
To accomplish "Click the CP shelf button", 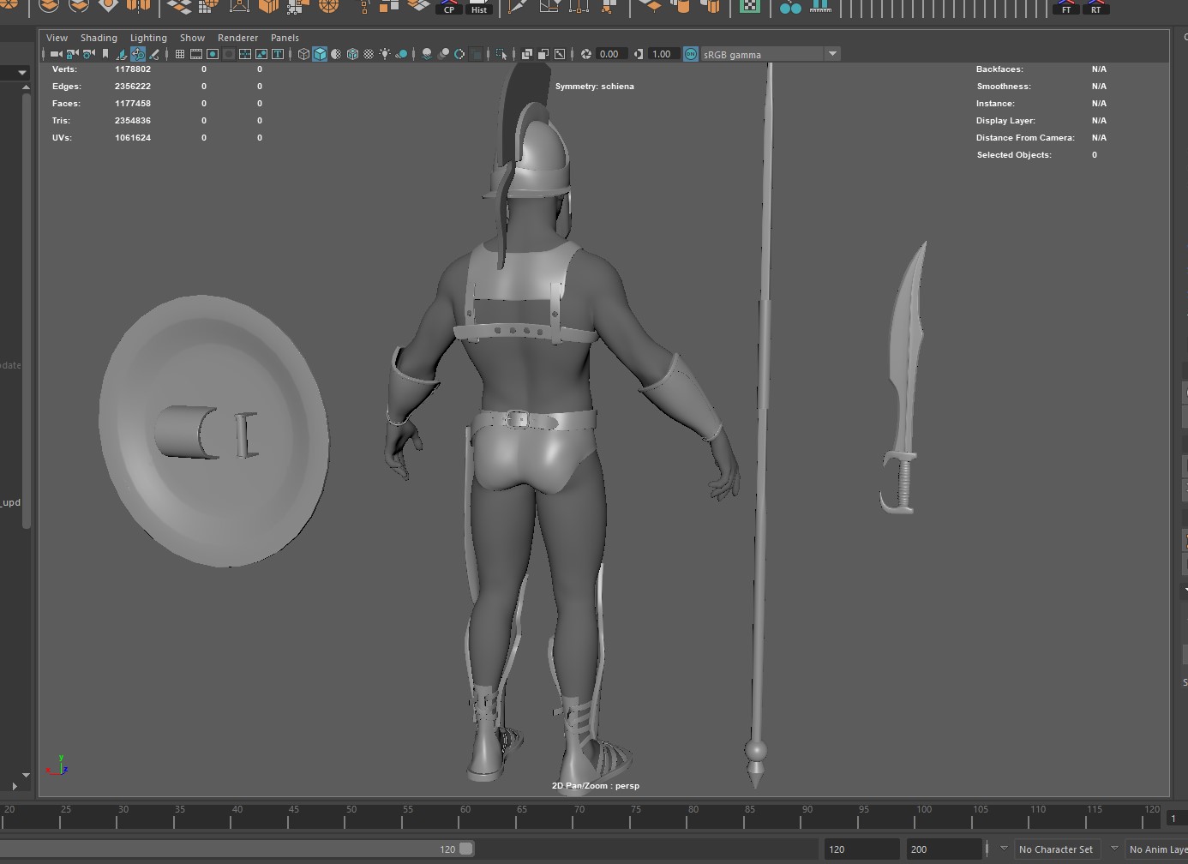I will tap(449, 7).
